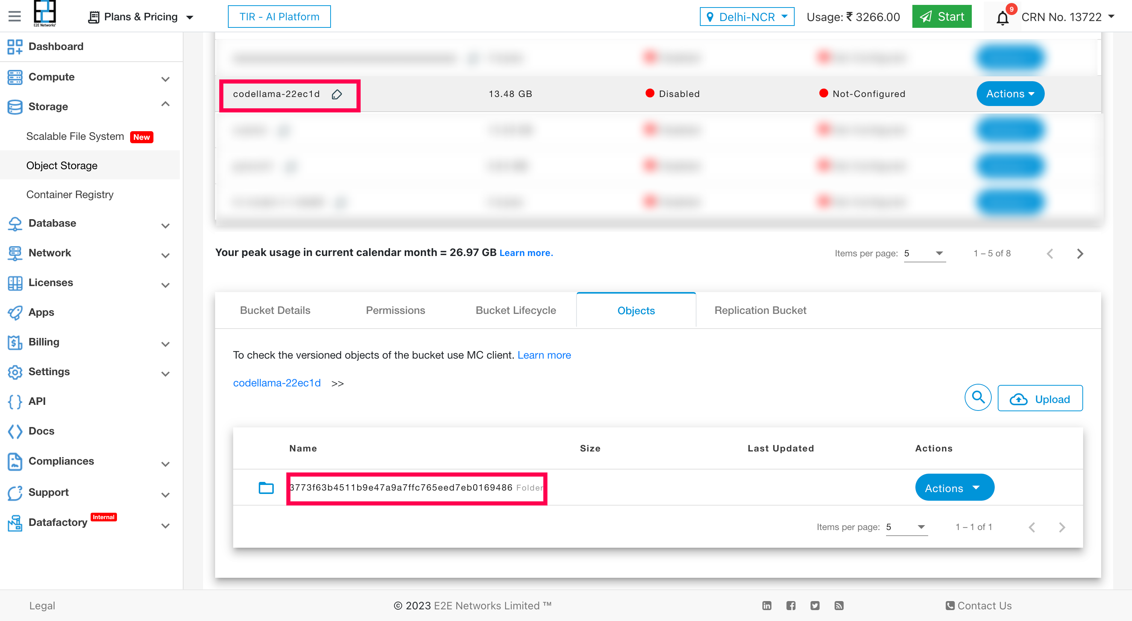The width and height of the screenshot is (1132, 621).
Task: Open the Contact Us footer link
Action: [x=979, y=606]
